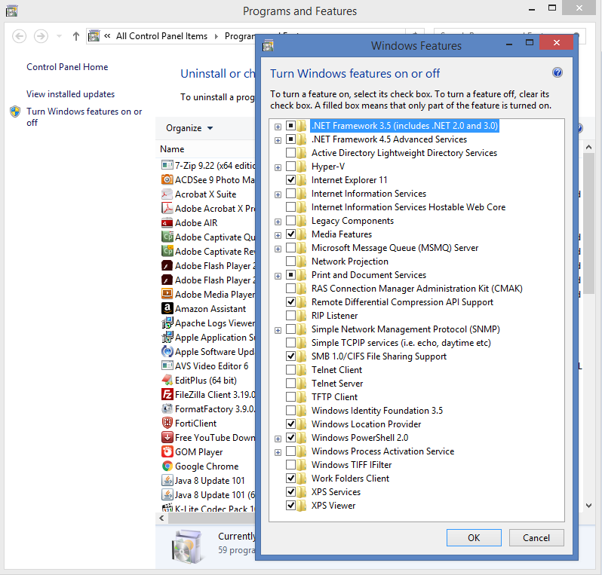
Task: Click the Windows Features title bar icon
Action: pyautogui.click(x=268, y=46)
